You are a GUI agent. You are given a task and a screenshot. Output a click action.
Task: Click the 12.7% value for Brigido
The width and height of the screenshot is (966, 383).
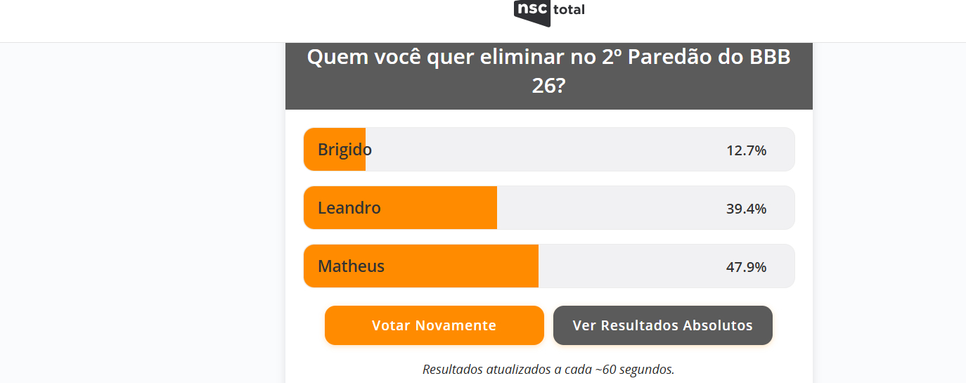point(746,150)
